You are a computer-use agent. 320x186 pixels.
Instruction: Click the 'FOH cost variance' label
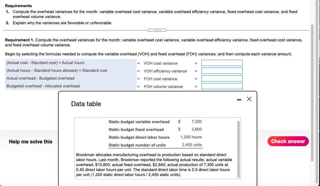160,79
